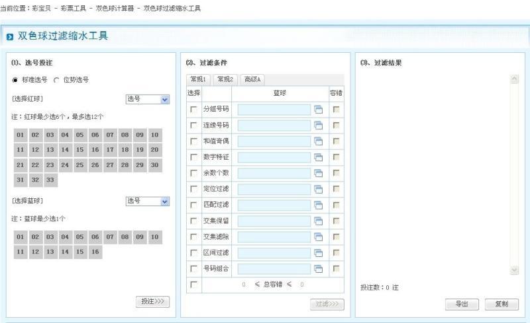Open the 分组号码 condition popup icon

318,110
